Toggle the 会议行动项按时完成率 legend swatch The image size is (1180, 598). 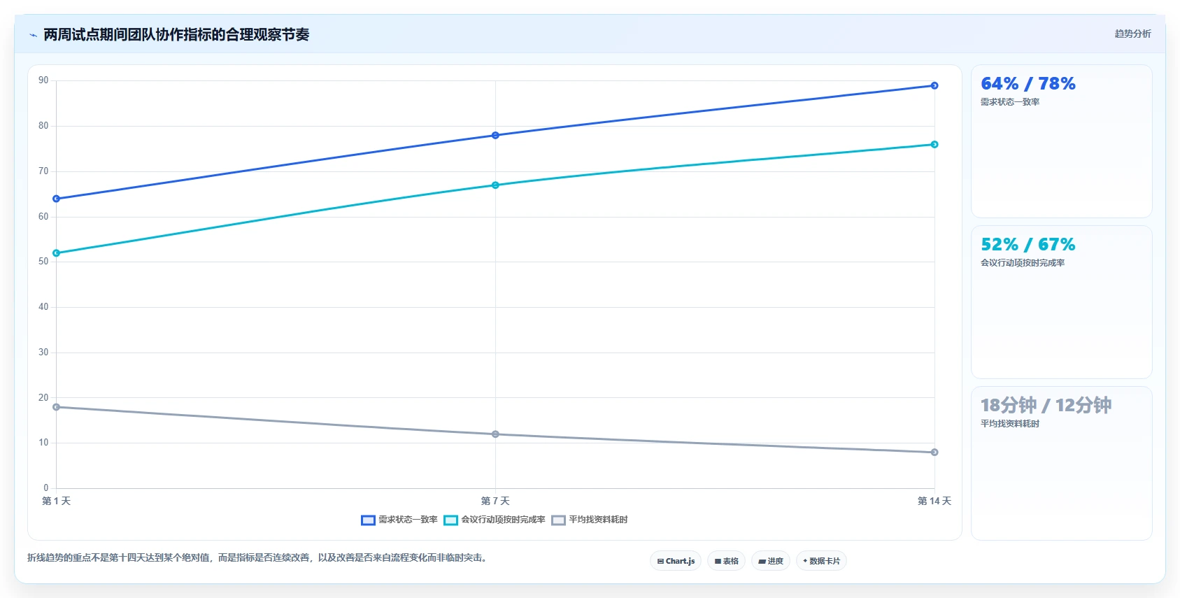(x=450, y=520)
